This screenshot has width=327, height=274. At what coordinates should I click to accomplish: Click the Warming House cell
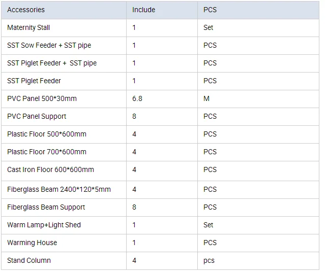(x=32, y=243)
